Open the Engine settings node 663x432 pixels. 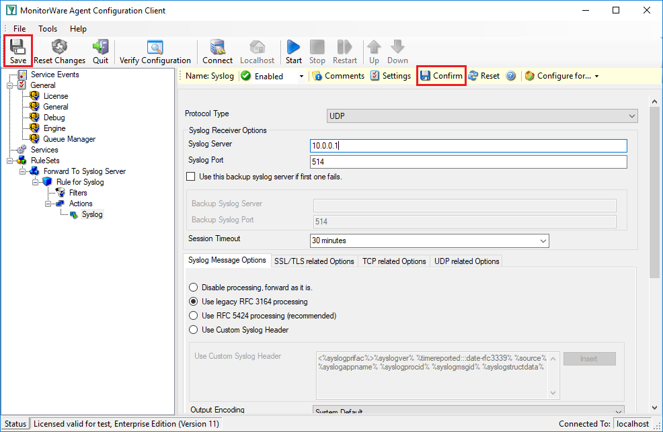pos(54,128)
